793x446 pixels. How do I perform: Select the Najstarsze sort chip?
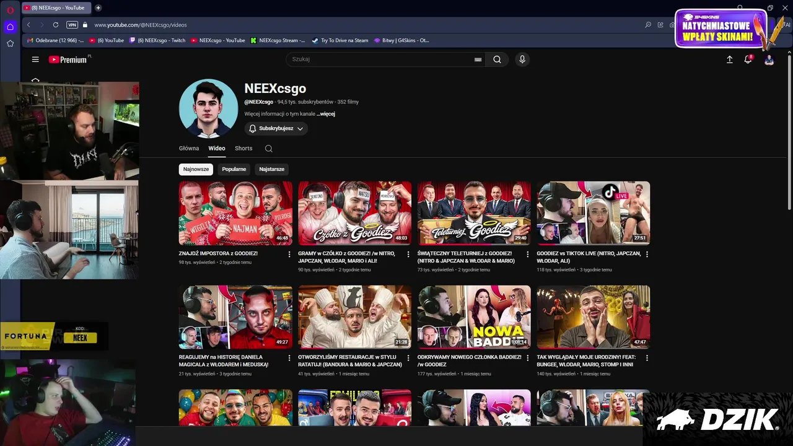point(271,169)
